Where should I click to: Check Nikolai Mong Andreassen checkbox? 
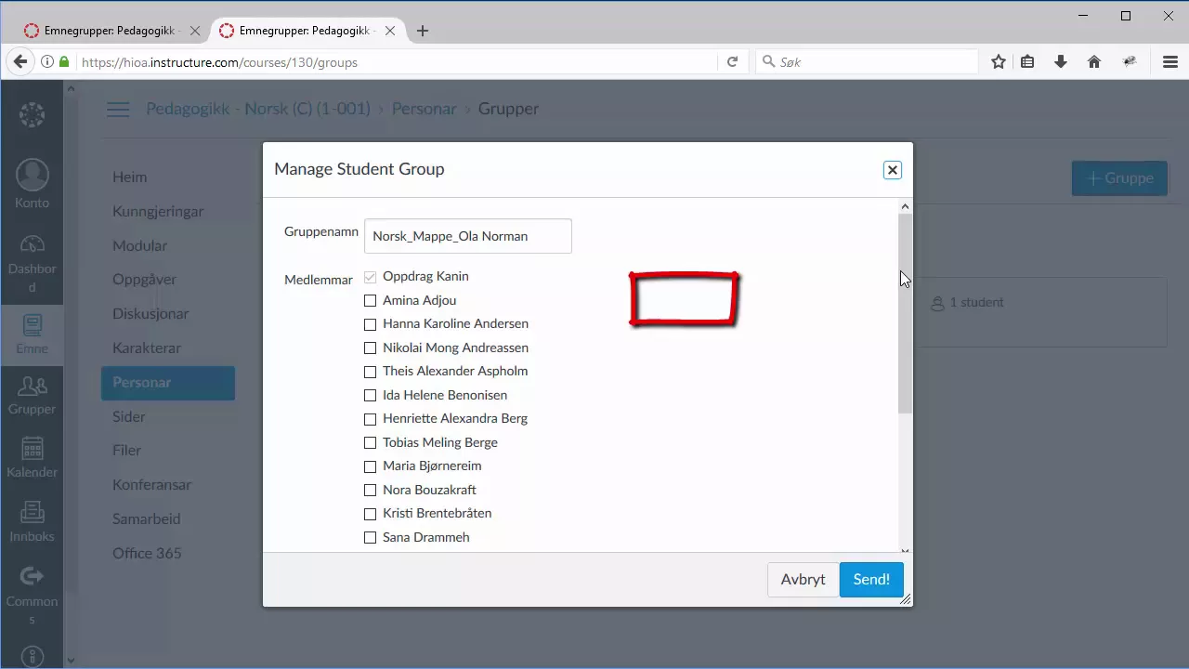[370, 348]
